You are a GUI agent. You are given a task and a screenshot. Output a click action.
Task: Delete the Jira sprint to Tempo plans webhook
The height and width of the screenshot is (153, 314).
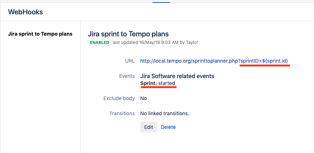coord(168,127)
